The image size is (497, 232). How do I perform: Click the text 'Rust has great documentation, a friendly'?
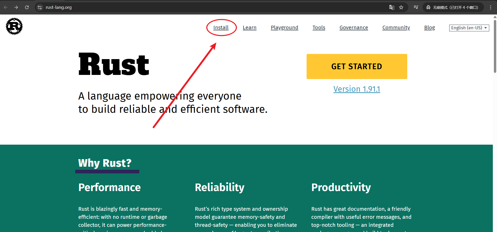(x=361, y=209)
